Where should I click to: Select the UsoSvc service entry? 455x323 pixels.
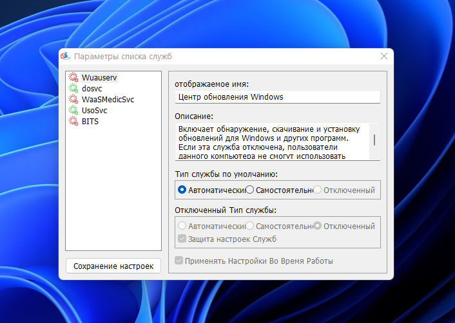(94, 111)
